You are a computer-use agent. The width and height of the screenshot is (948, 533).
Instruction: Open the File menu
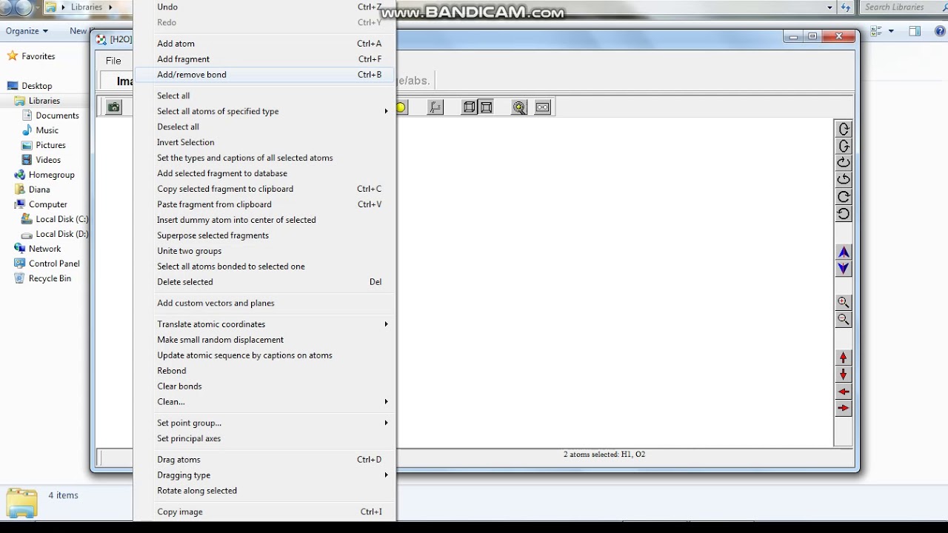(x=113, y=61)
